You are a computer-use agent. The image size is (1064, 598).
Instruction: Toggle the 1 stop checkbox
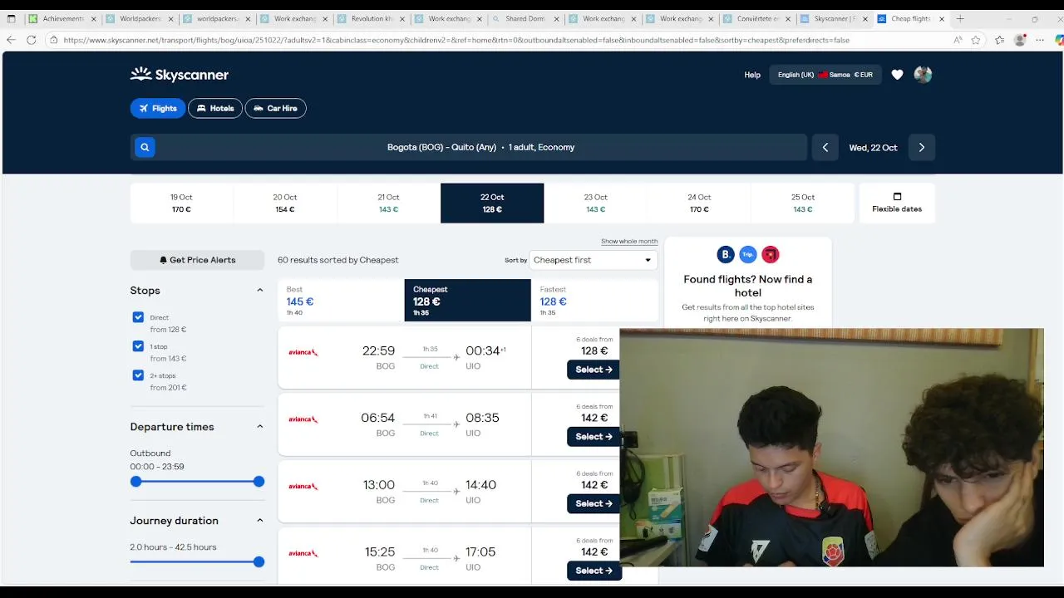tap(138, 346)
